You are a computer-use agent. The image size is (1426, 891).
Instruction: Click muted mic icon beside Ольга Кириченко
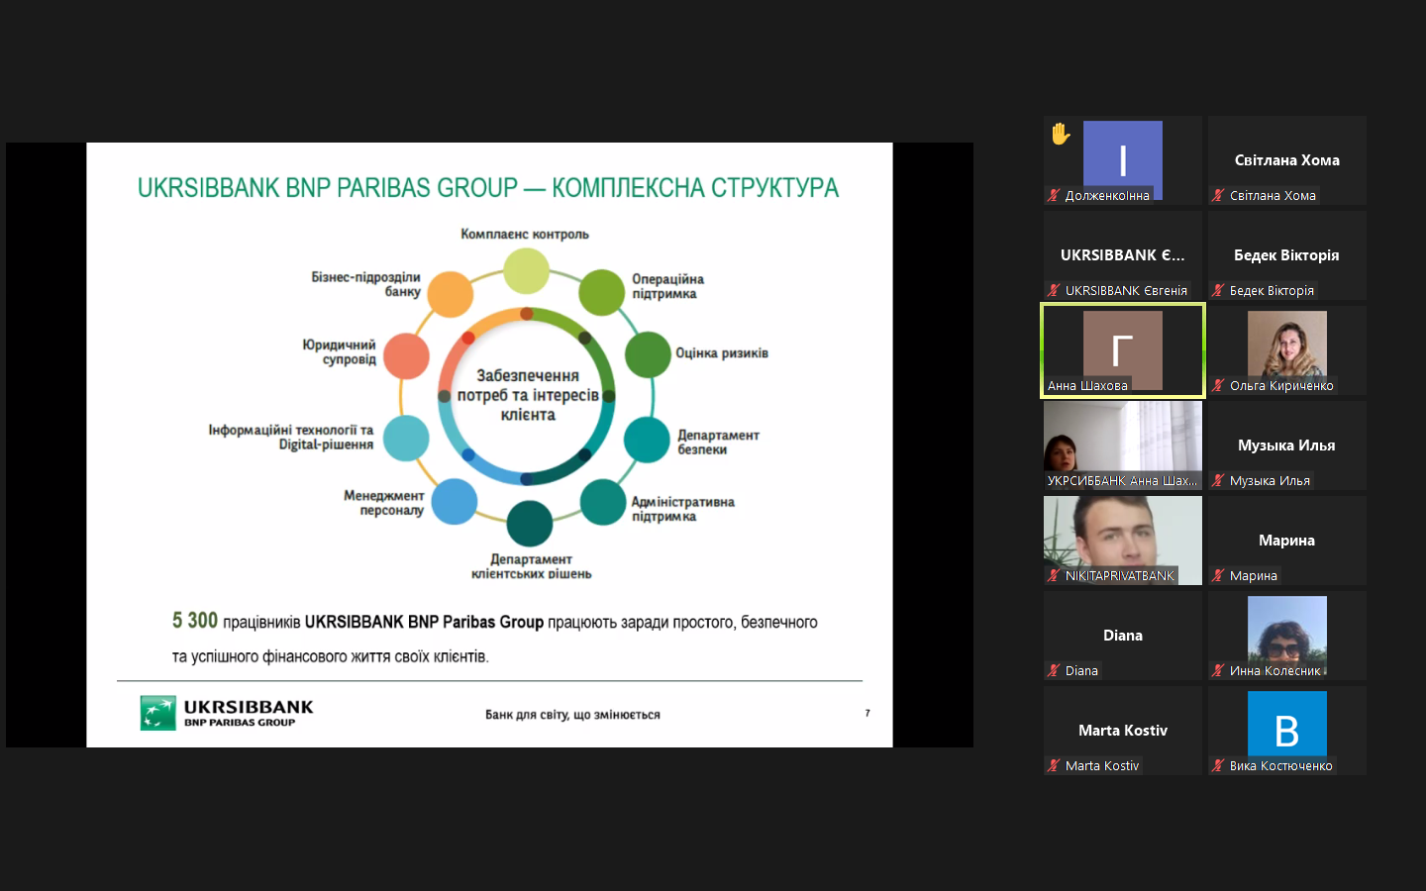(1218, 386)
